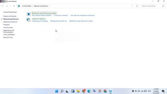The height and width of the screenshot is (94, 167).
Task: Go back with the left arrow
Action: pyautogui.click(x=2, y=6)
